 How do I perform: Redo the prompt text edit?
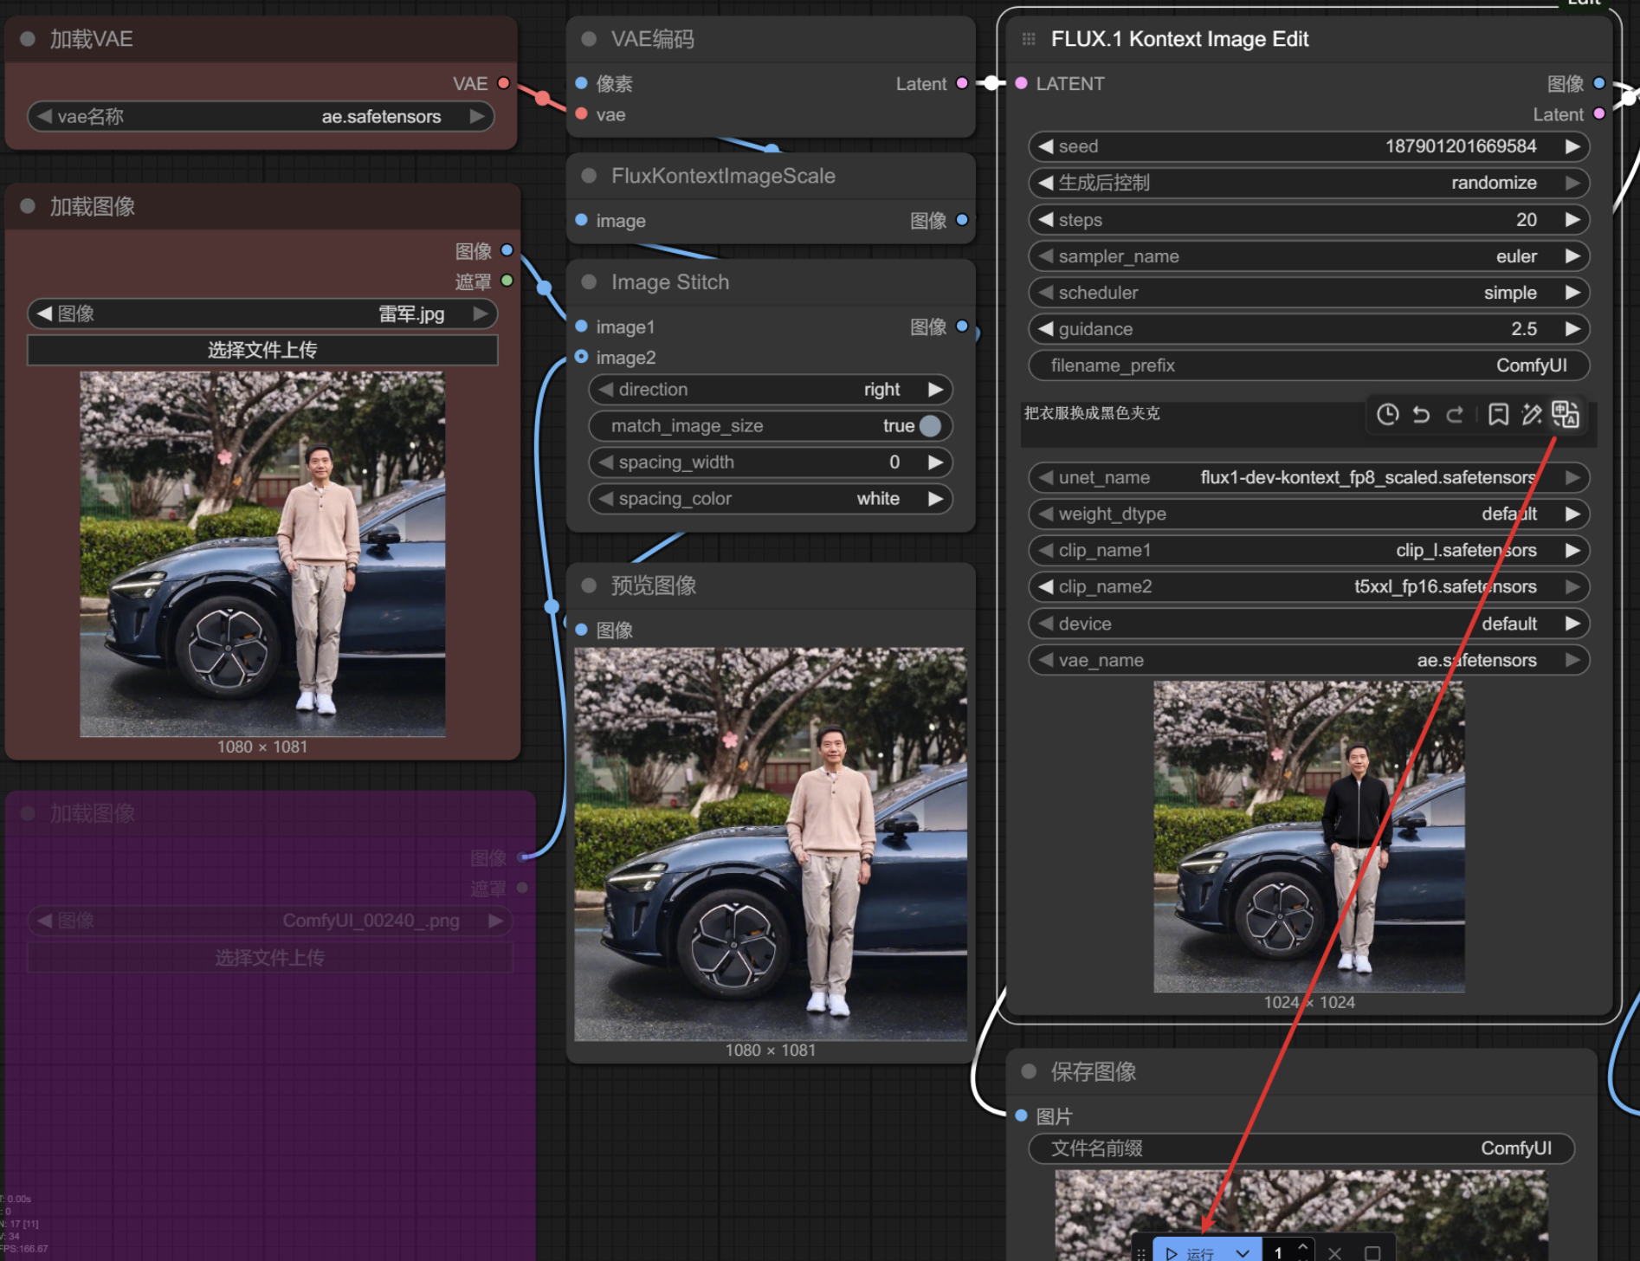coord(1456,415)
